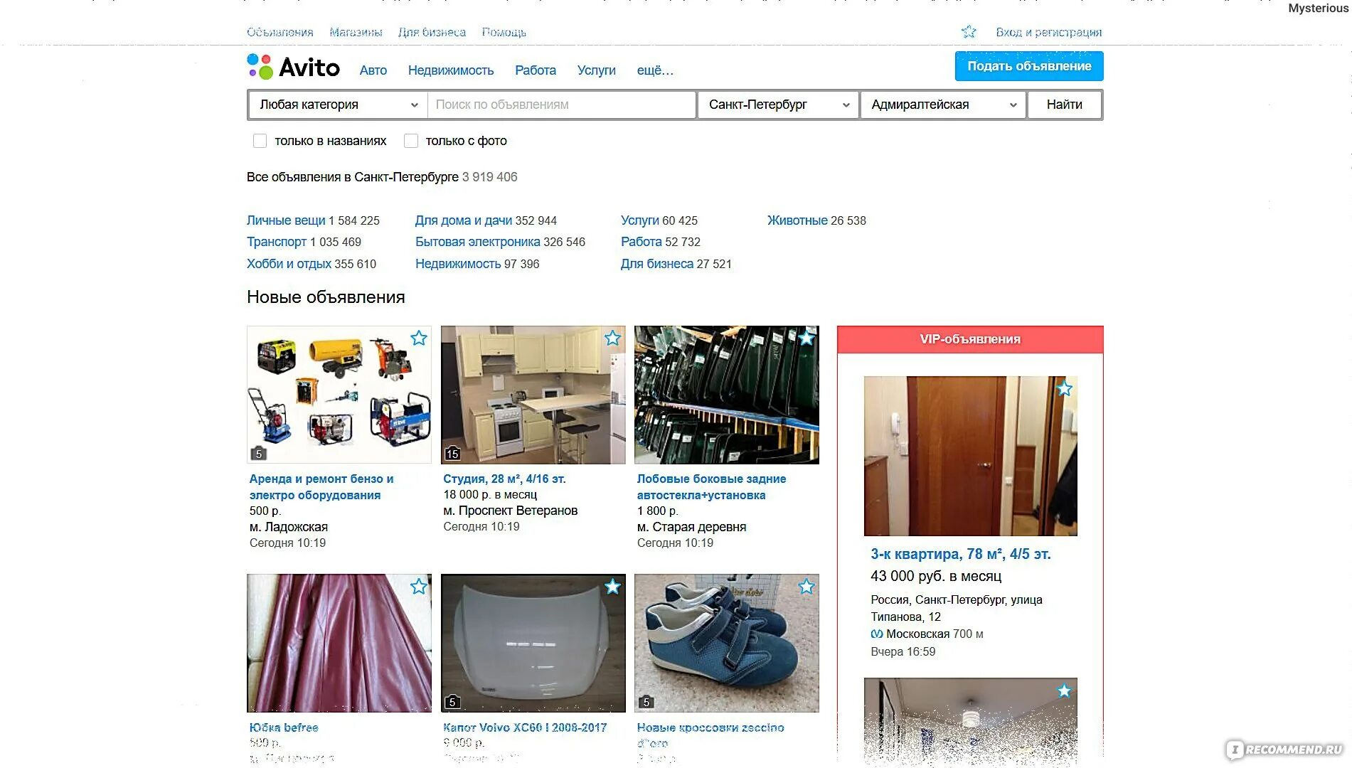Screen dimensions: 1352x768
Task: Expand the 'Любая категория' dropdown
Action: [338, 105]
